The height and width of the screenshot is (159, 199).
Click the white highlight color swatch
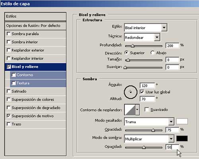pyautogui.click(x=182, y=121)
